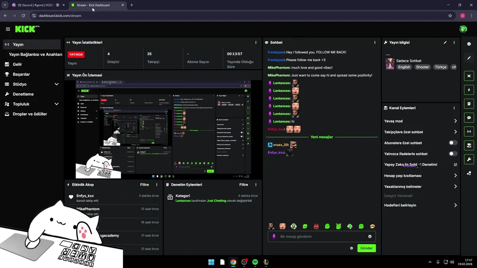Reload the page with the refresh button
The height and width of the screenshot is (268, 477).
23,16
